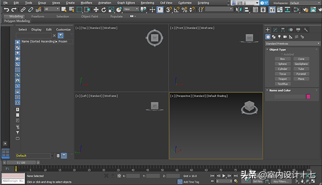Open the Standard Primitives dropdown
The width and height of the screenshot is (322, 185).
pos(292,43)
